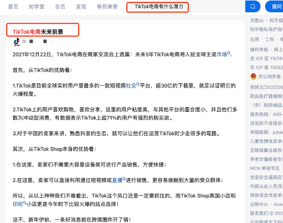Open the 儿童色情信息举报 link
283x223 pixels.
pyautogui.click(x=267, y=141)
